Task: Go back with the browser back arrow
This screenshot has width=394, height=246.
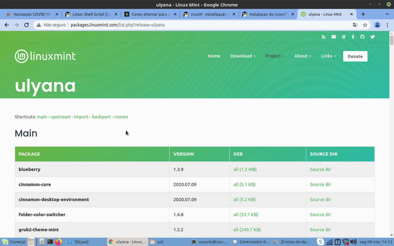Action: tap(7, 25)
